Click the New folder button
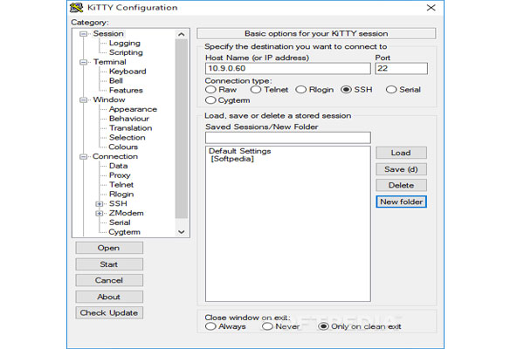Image resolution: width=524 pixels, height=349 pixels. point(402,202)
